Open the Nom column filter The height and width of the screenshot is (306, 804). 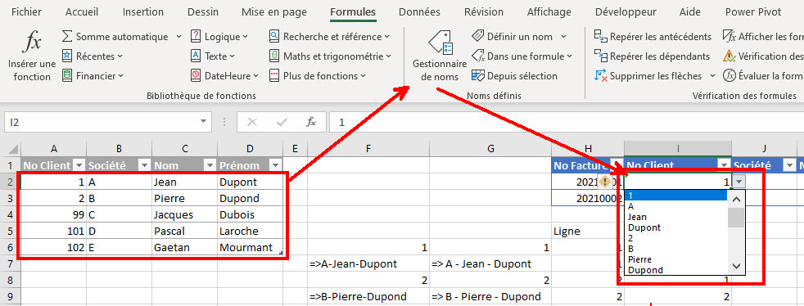coord(210,165)
